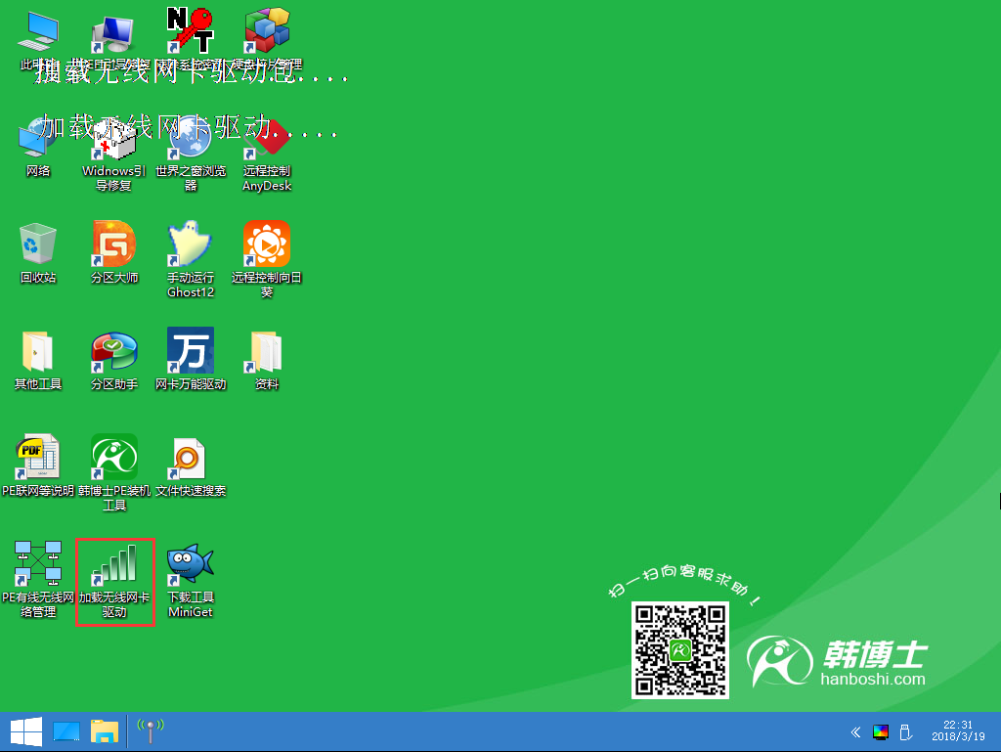The image size is (1001, 752).
Task: Open PE有线无线网络管理 network manager
Action: [x=37, y=565]
